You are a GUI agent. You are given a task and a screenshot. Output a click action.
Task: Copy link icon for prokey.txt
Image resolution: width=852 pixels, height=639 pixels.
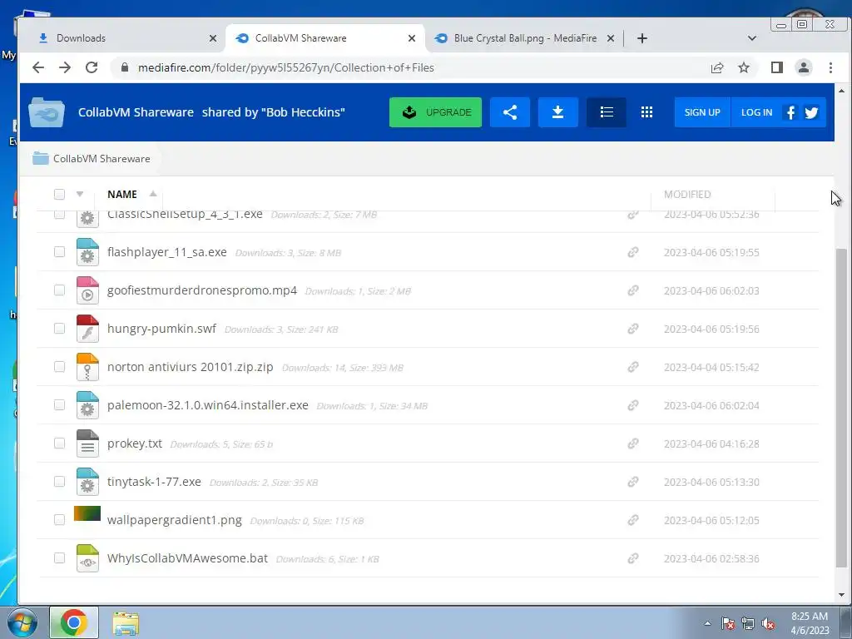[x=633, y=443]
